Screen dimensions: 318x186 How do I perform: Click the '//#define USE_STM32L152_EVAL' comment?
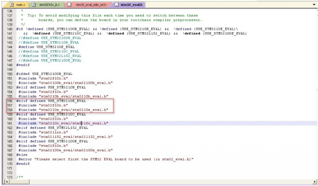pos(50,56)
